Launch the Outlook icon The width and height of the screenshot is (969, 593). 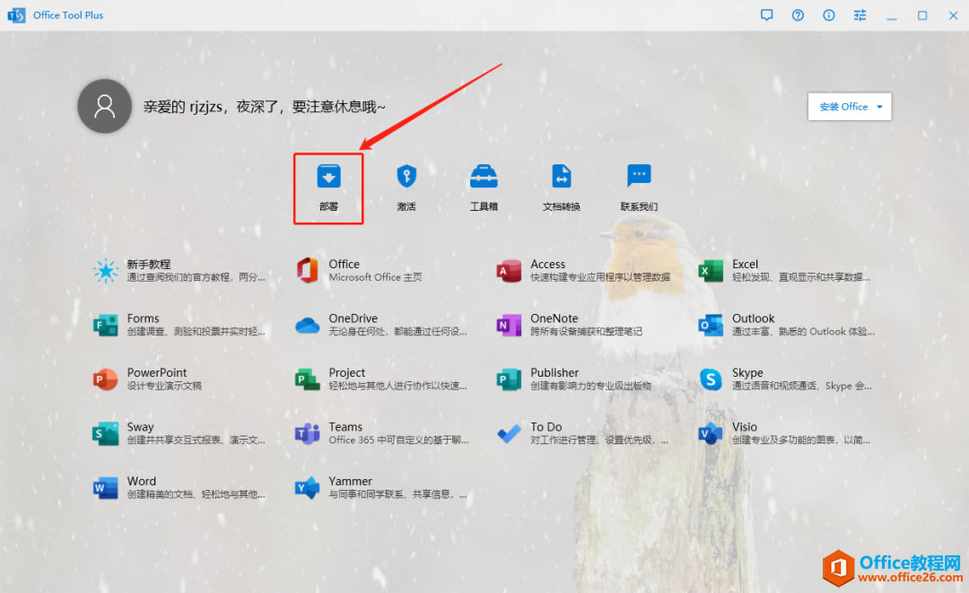711,325
